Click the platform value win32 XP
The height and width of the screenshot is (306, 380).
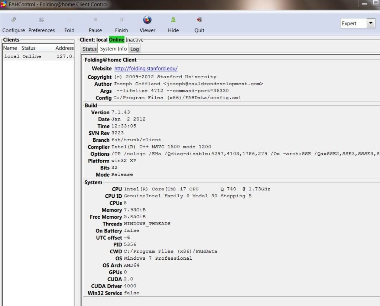tap(124, 161)
